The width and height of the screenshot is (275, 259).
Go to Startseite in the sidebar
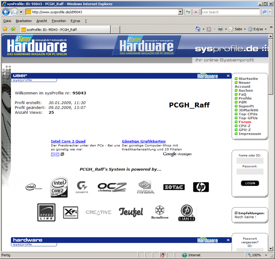coord(248,79)
